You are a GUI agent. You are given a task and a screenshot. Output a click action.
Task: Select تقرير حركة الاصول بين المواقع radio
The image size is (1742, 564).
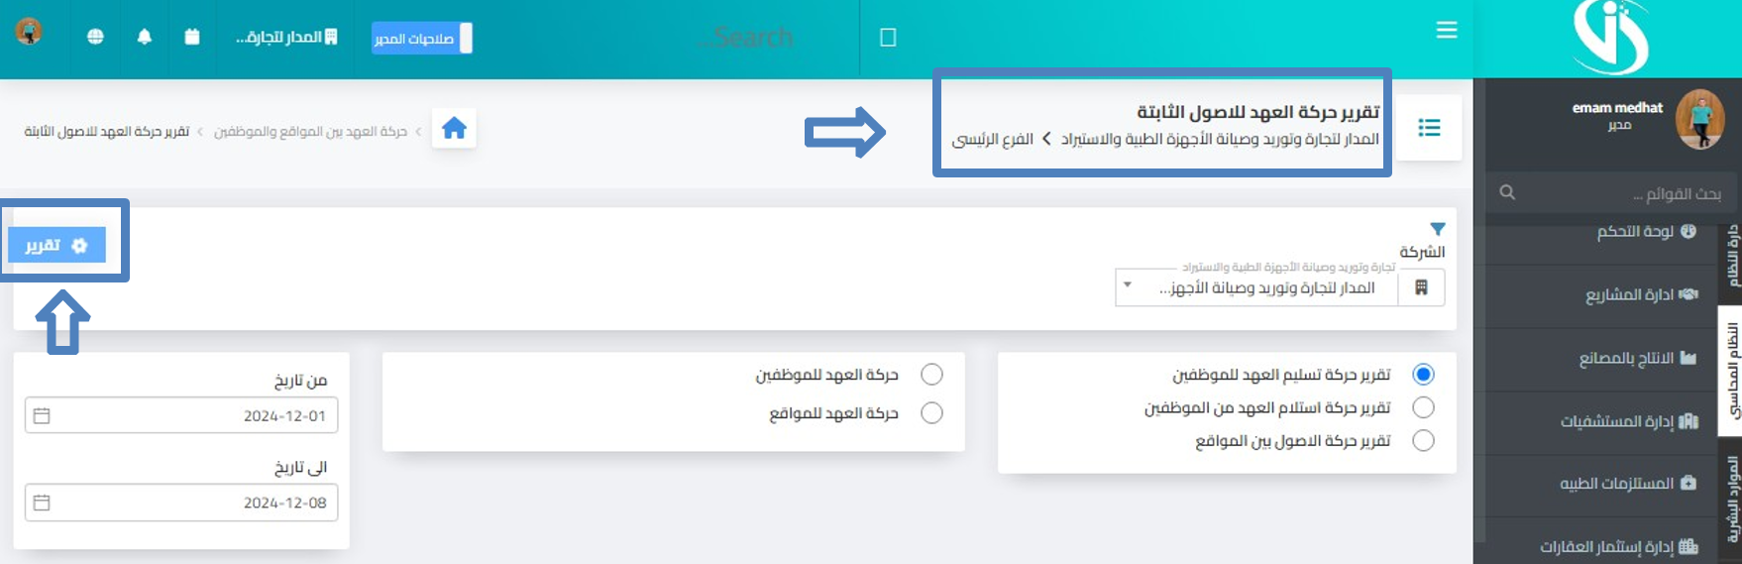1423,440
